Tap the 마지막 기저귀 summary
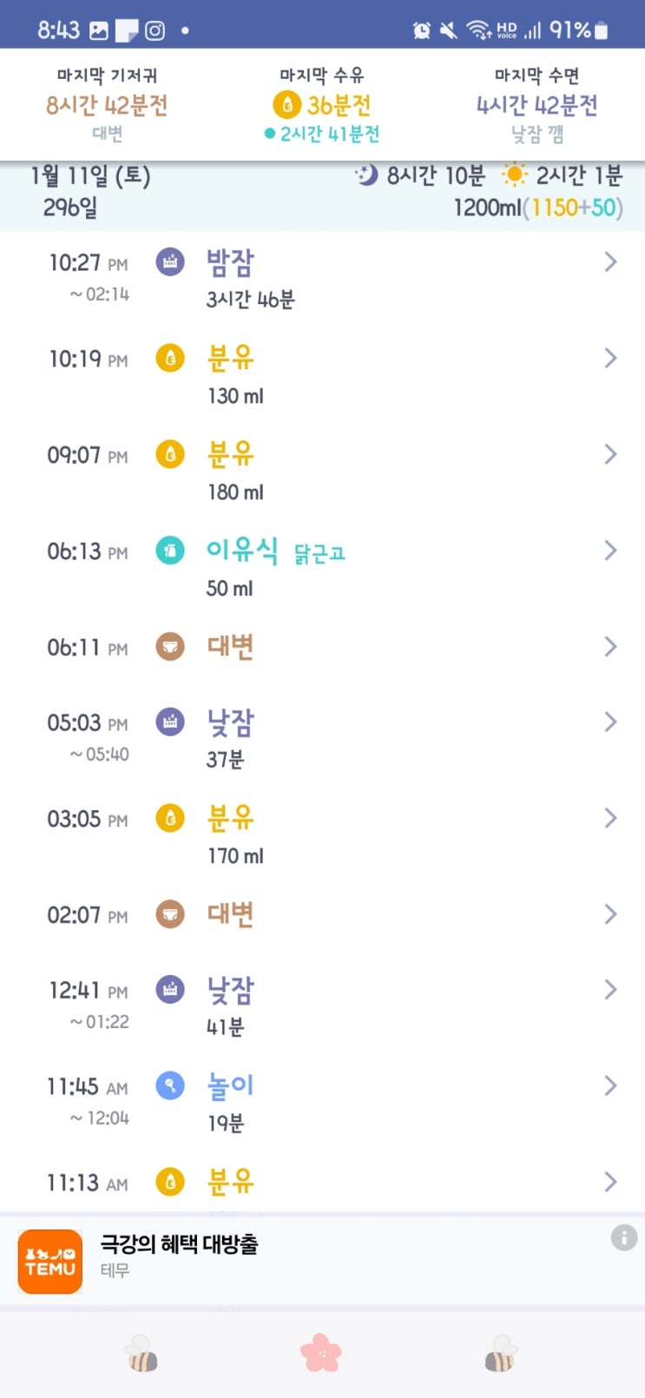Screen dimensions: 645x1398 coord(107,104)
